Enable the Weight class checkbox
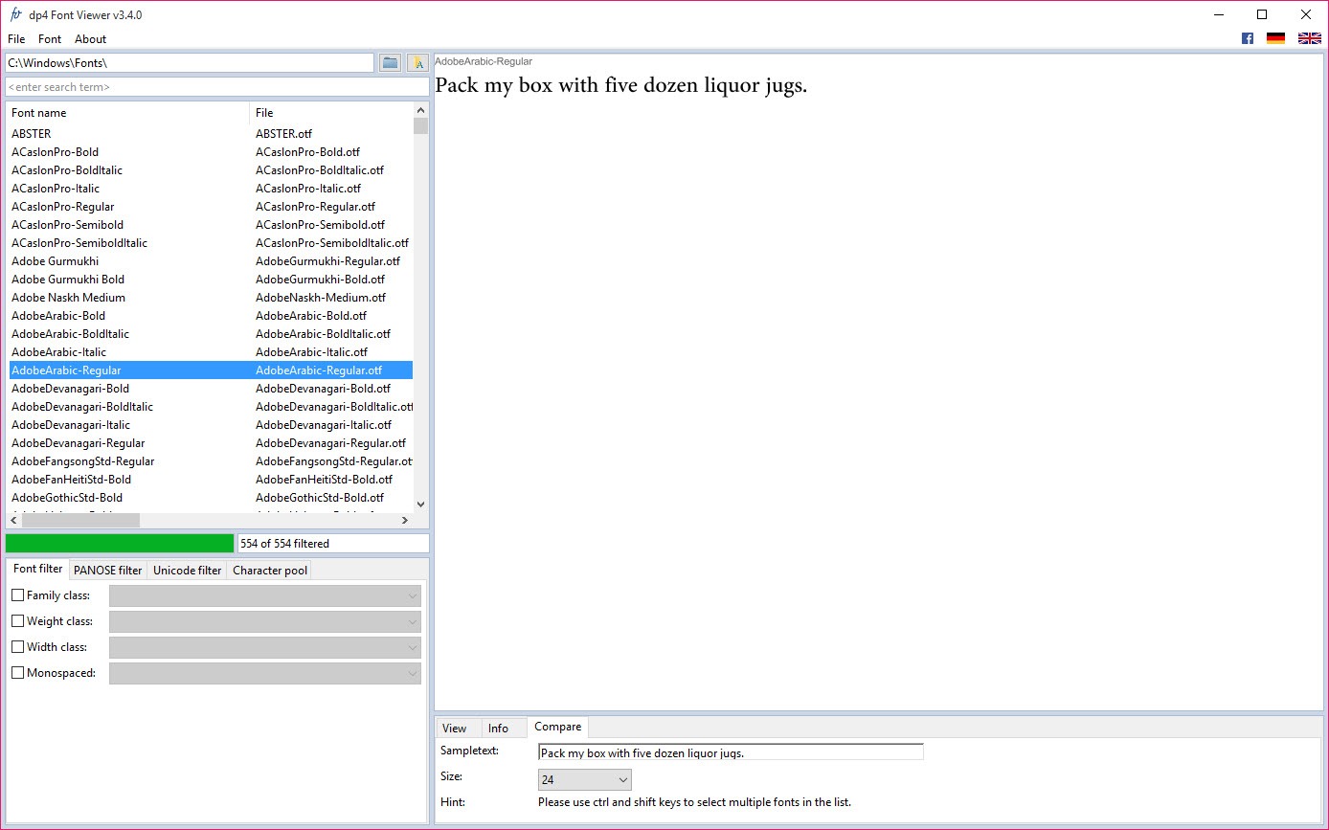The image size is (1329, 830). (17, 621)
